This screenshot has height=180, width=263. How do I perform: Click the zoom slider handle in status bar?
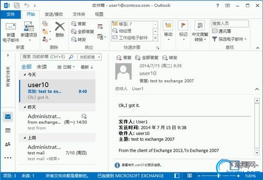(x=218, y=176)
